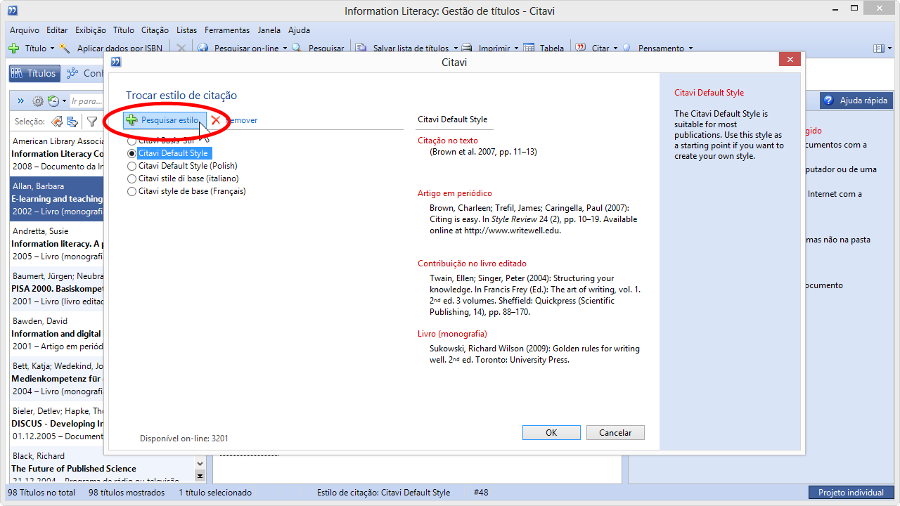Image resolution: width=900 pixels, height=506 pixels.
Task: Click the settings gear icon in title list
Action: pyautogui.click(x=38, y=101)
